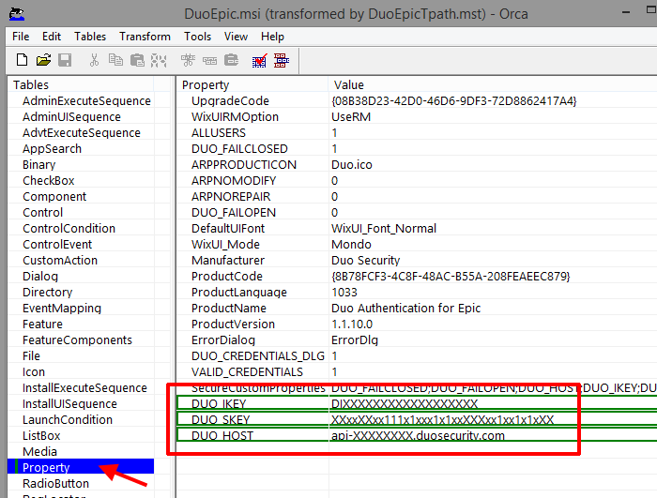
Task: Open the Help menu
Action: 272,37
